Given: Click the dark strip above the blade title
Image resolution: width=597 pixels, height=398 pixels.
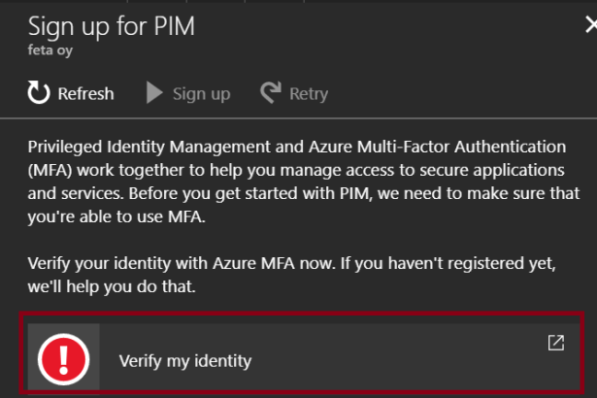Looking at the screenshot, I should 291,4.
